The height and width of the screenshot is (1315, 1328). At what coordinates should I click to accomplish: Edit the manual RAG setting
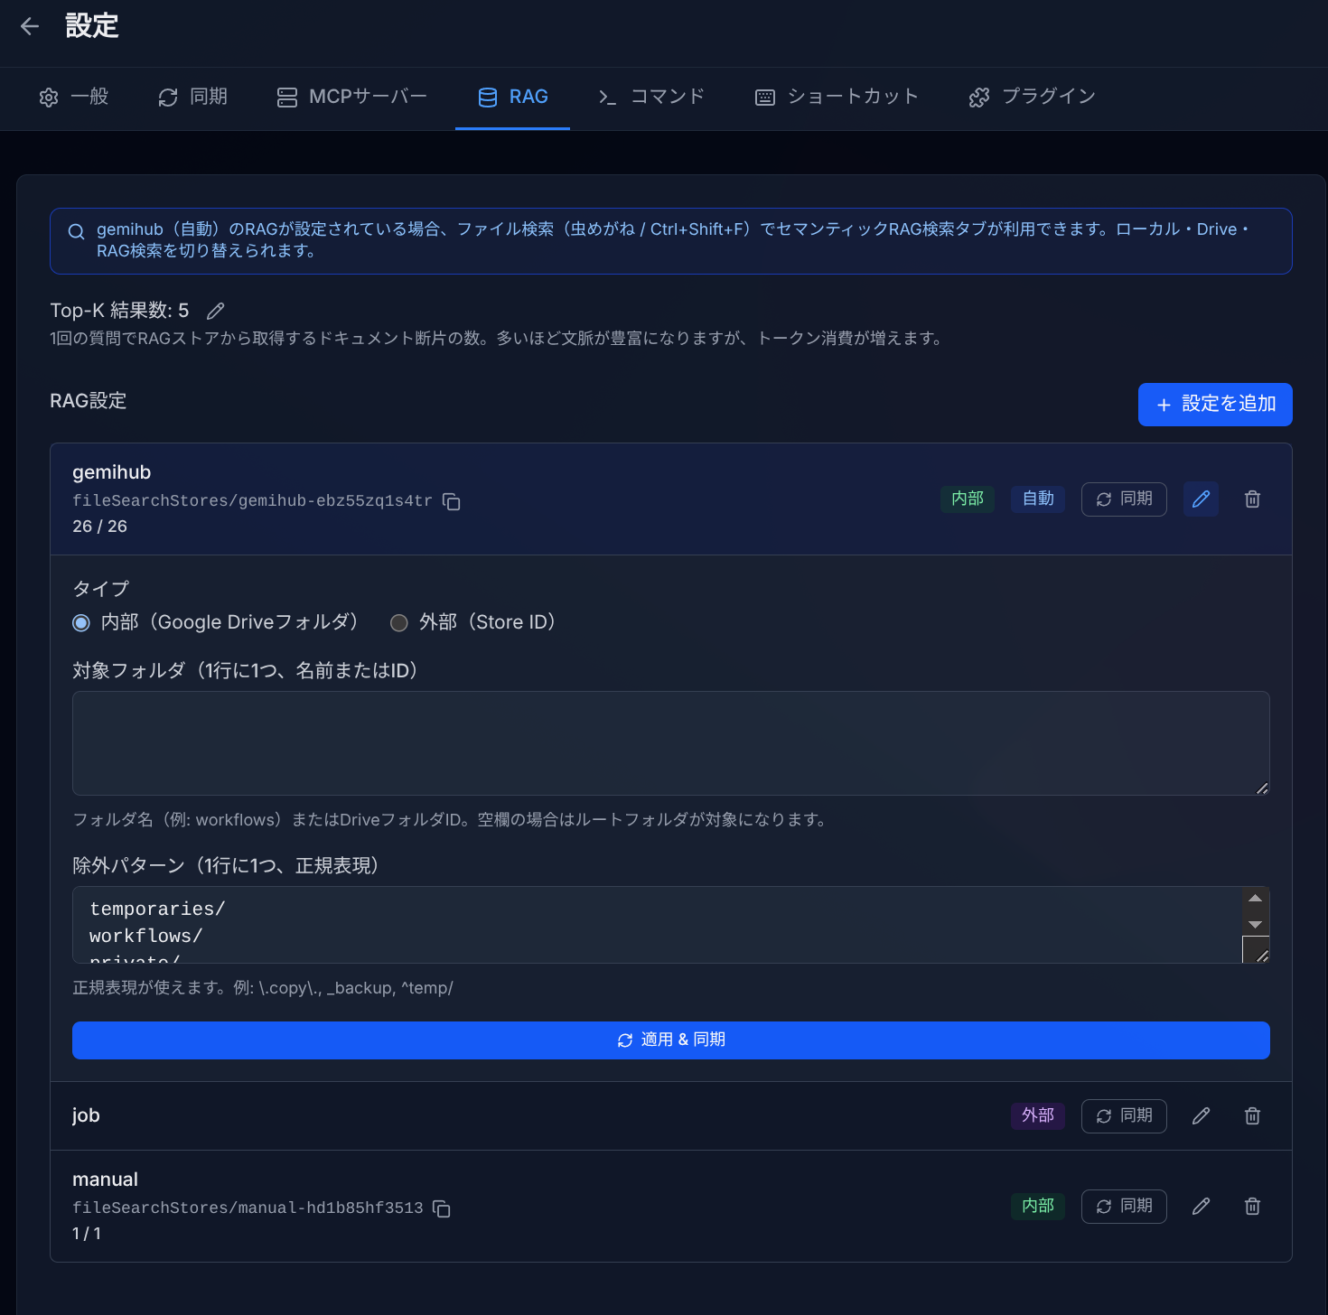1201,1207
